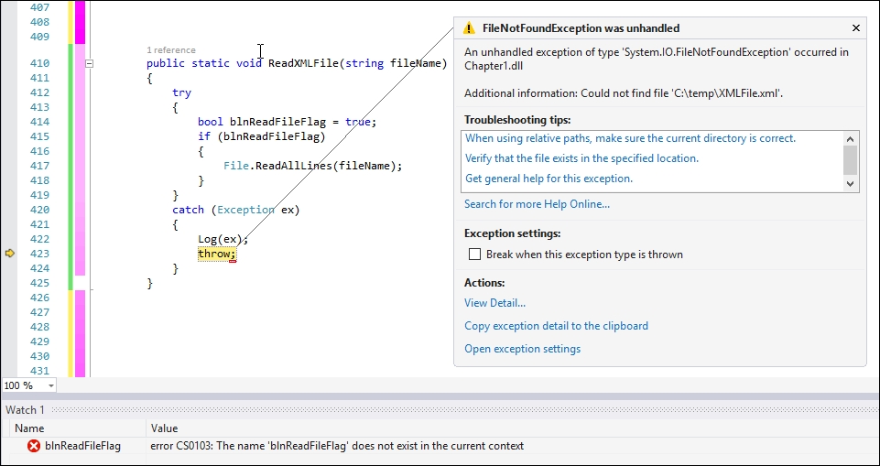Check 'Break when this exception type is thrown'
Viewport: 880px width, 466px height.
click(474, 254)
